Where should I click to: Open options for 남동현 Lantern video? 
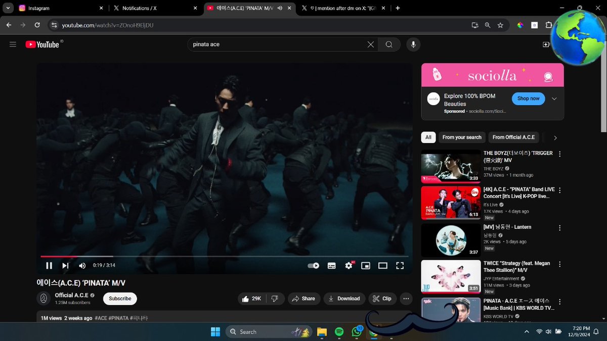[x=559, y=227]
